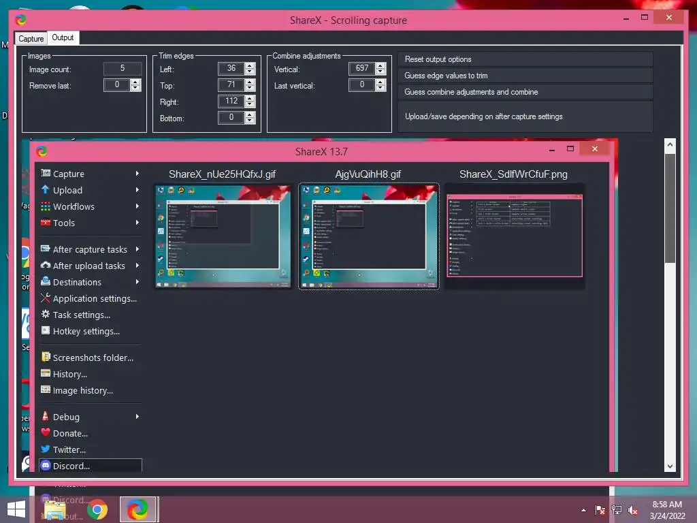This screenshot has height=523, width=697.
Task: Click the Application settings wrench icon
Action: pos(46,298)
